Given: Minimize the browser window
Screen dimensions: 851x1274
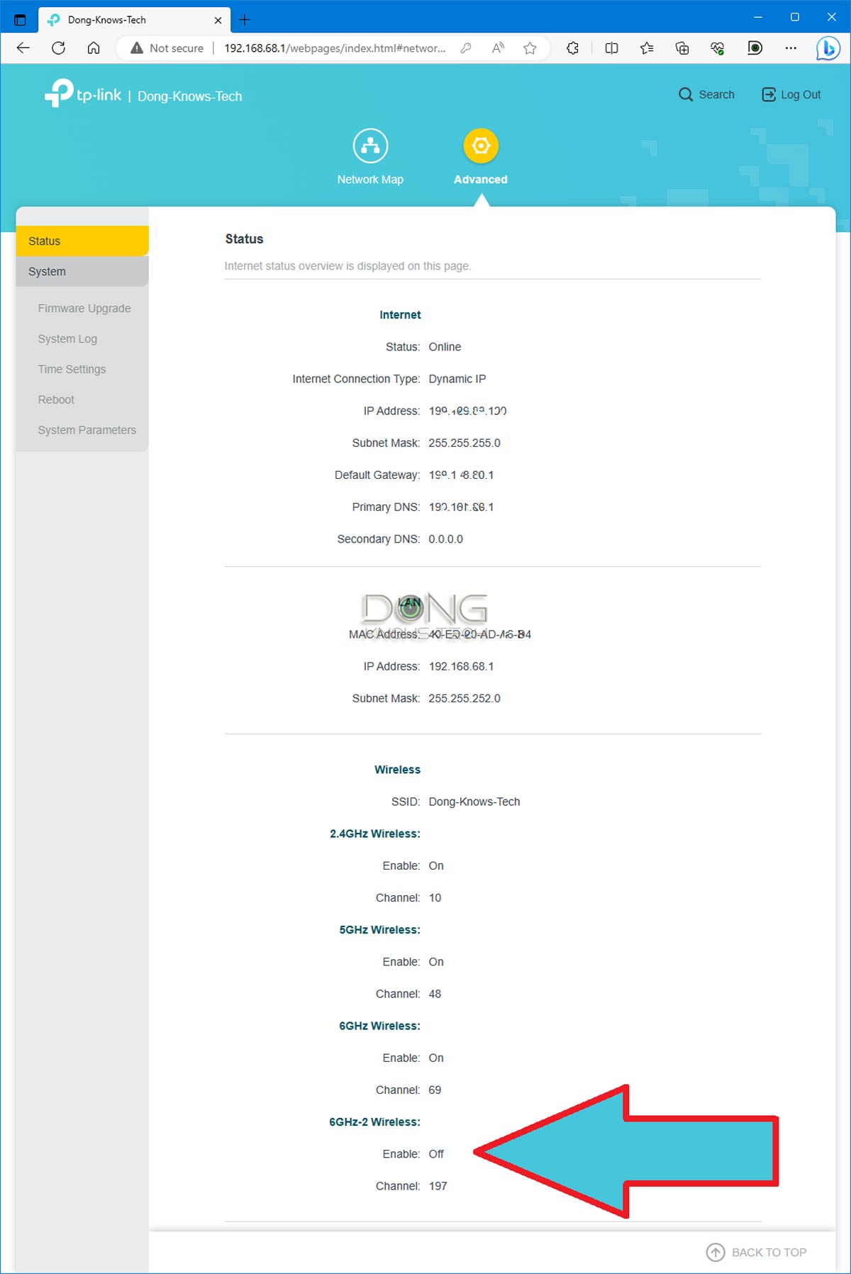Looking at the screenshot, I should 757,17.
